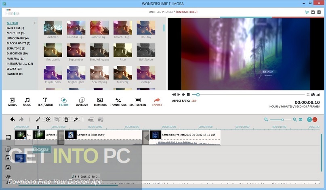Open the Media library tab
Viewport: 326px width, 190px height.
coord(12,102)
